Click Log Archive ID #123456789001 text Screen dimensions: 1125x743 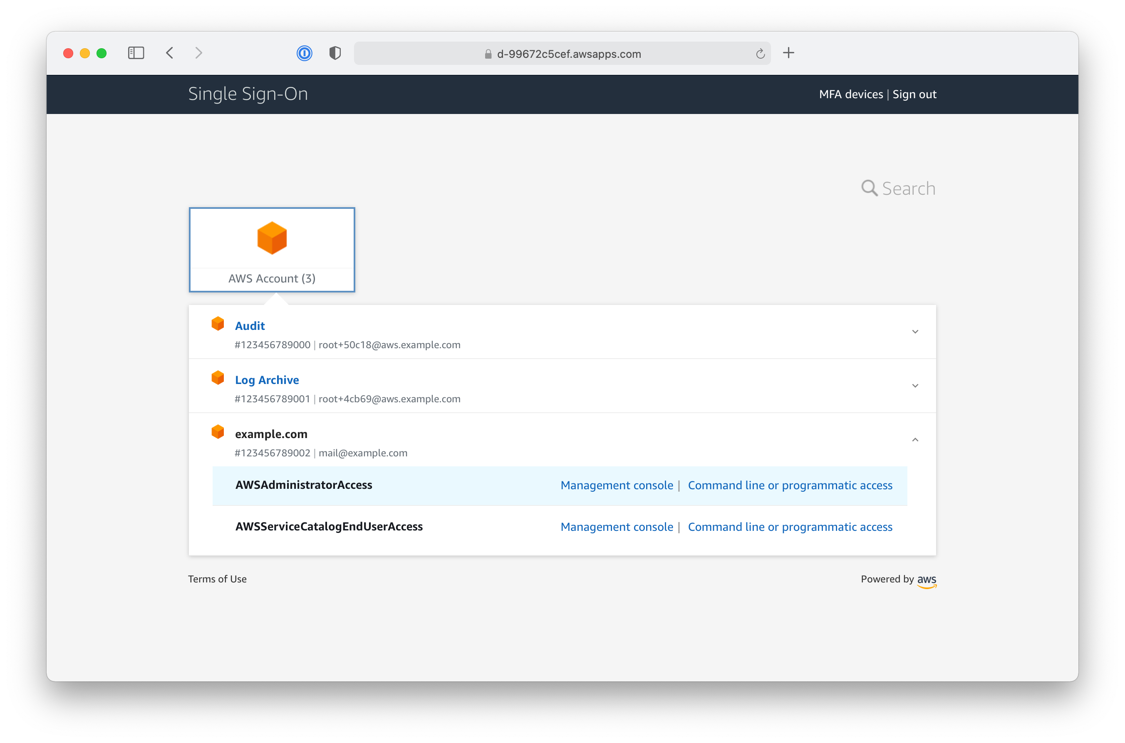pyautogui.click(x=273, y=399)
